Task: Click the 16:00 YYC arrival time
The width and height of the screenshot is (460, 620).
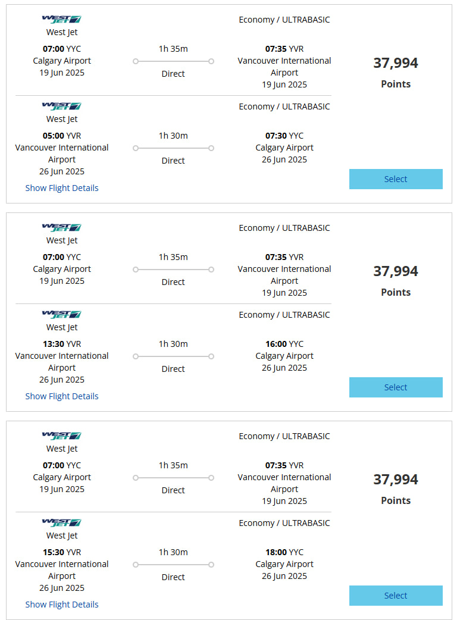Action: pyautogui.click(x=284, y=344)
